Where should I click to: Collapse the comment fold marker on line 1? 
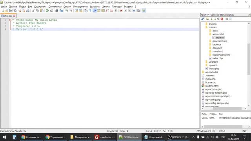coord(10,20)
